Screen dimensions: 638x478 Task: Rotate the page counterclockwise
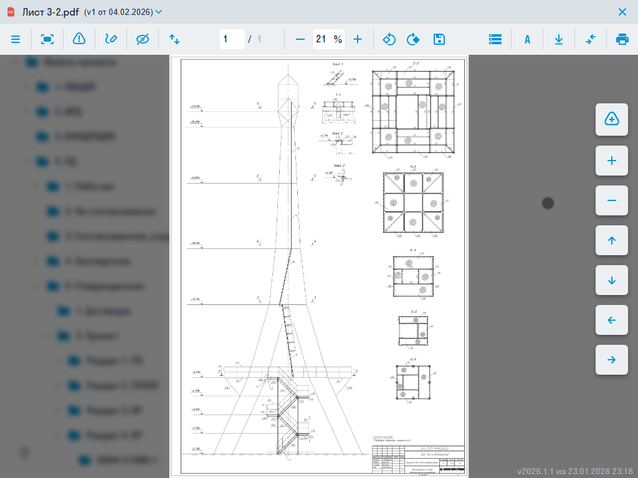(389, 39)
